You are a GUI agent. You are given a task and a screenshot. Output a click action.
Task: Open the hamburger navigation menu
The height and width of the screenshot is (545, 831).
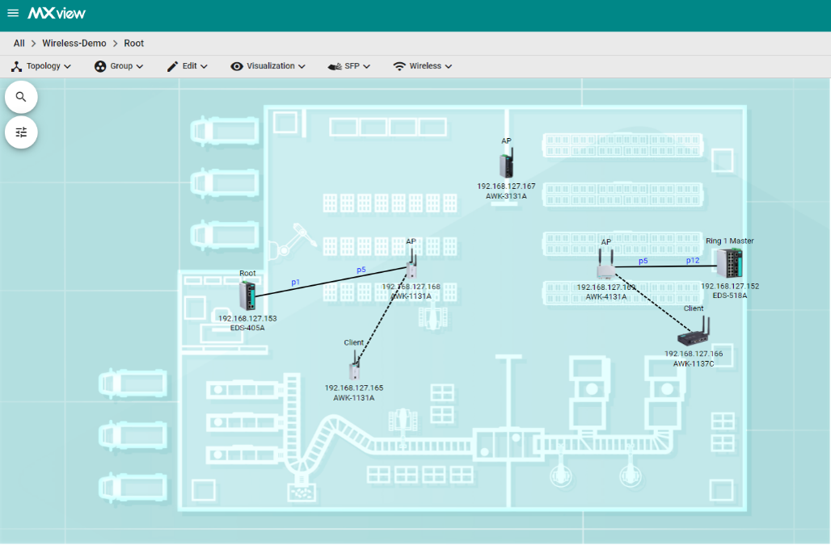tap(13, 13)
